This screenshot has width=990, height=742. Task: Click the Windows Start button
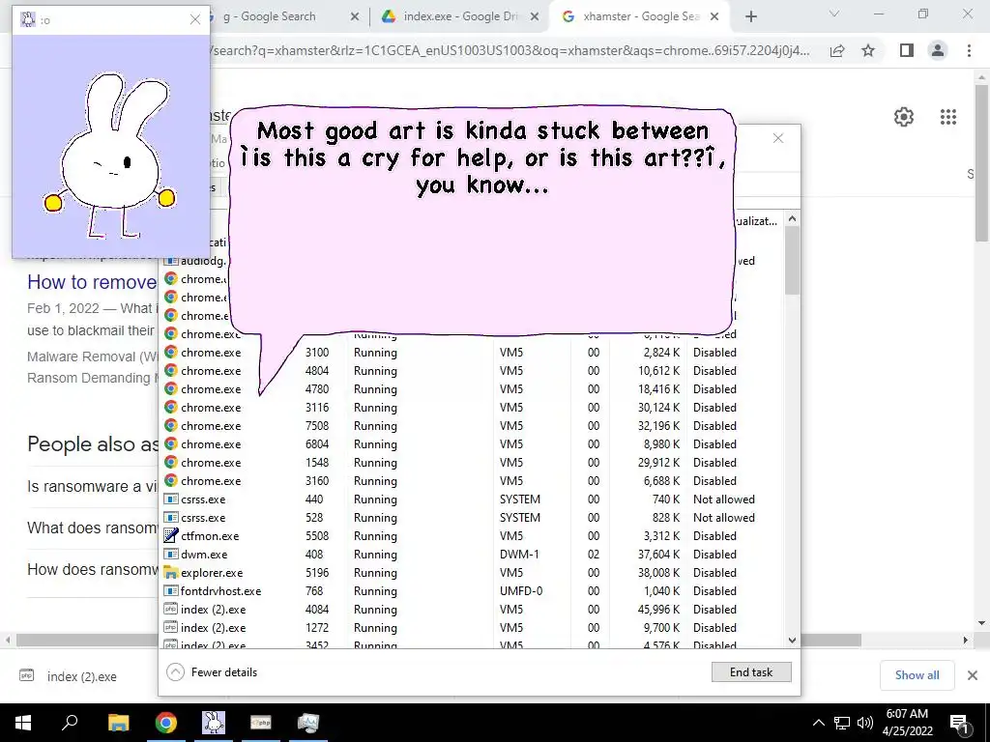(x=23, y=723)
